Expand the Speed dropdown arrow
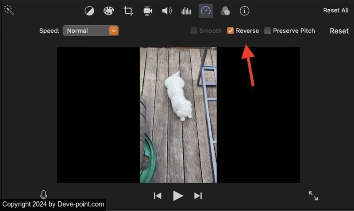 point(114,30)
